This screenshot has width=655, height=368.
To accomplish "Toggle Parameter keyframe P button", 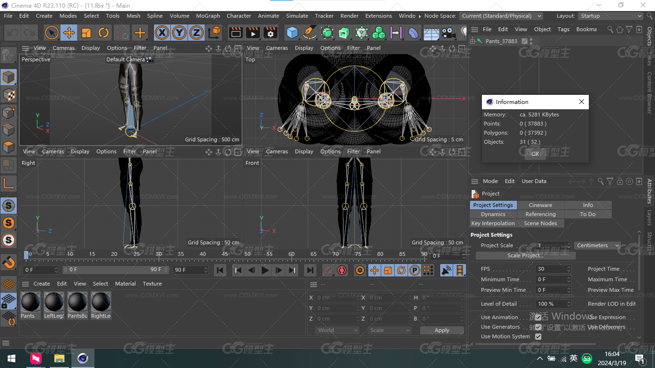I will pyautogui.click(x=415, y=270).
